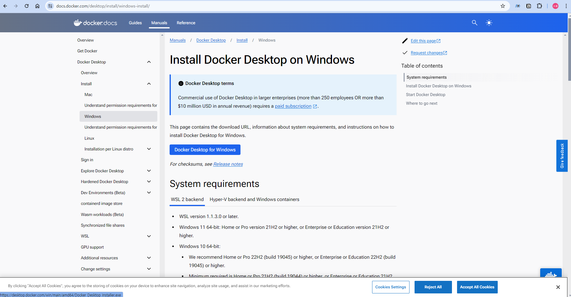Image resolution: width=571 pixels, height=297 pixels.
Task: Reload the page with the refresh icon
Action: tap(27, 6)
